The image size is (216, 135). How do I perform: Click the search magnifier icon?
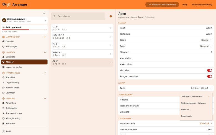54,16
